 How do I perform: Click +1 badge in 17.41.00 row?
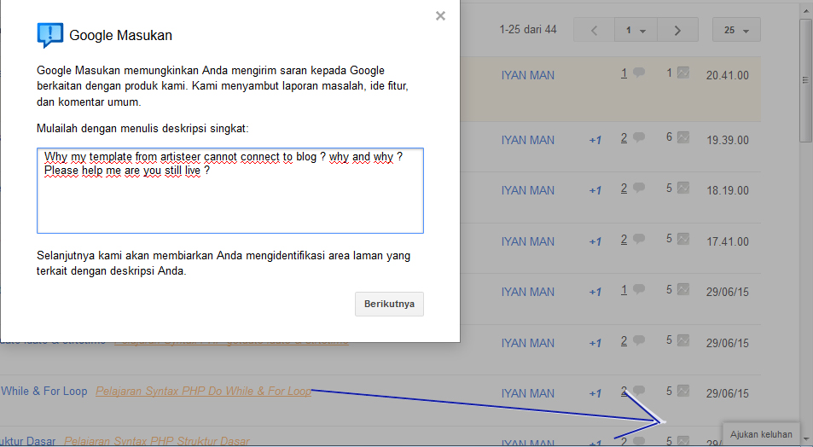click(595, 242)
